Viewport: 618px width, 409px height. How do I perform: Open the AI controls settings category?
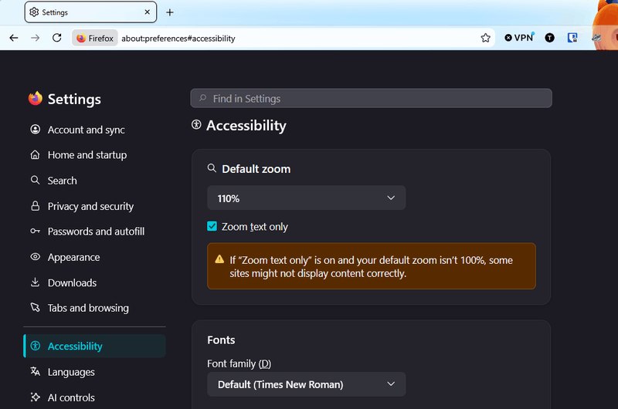click(71, 397)
